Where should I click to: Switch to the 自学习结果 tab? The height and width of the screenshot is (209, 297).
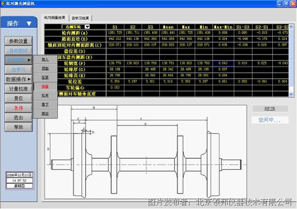(x=80, y=18)
